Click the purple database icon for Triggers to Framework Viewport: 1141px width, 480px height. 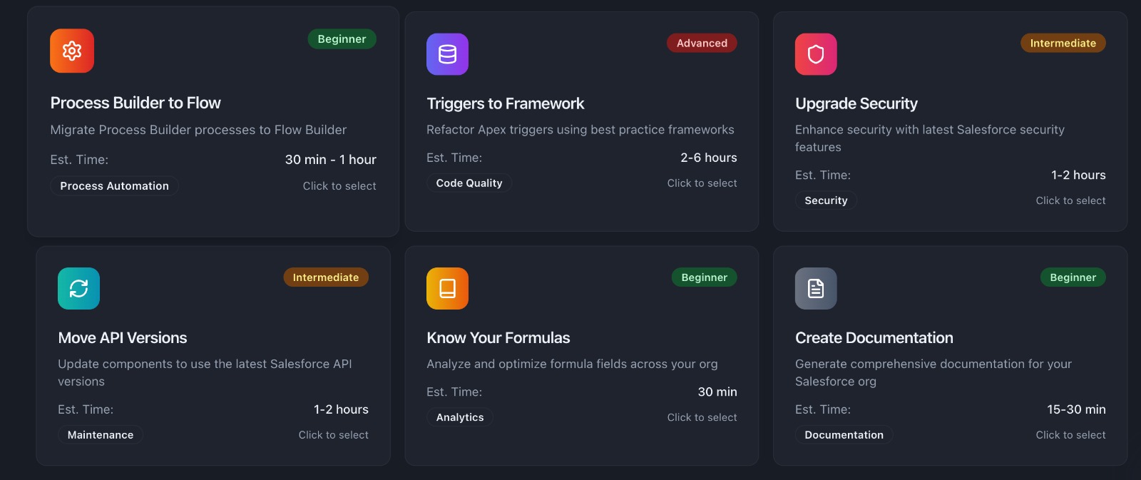447,54
